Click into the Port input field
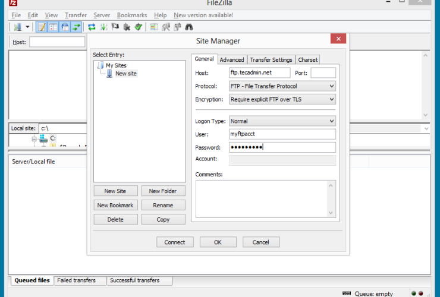Image resolution: width=440 pixels, height=297 pixels. point(323,72)
